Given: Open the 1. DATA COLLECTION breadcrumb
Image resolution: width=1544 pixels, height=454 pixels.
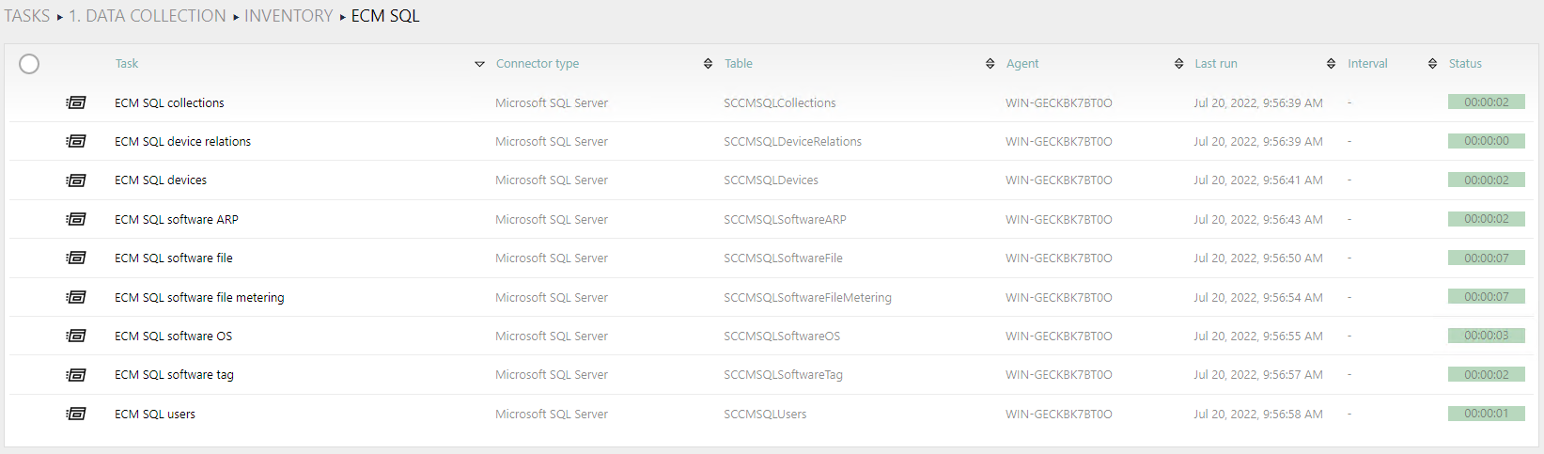Looking at the screenshot, I should tap(147, 16).
